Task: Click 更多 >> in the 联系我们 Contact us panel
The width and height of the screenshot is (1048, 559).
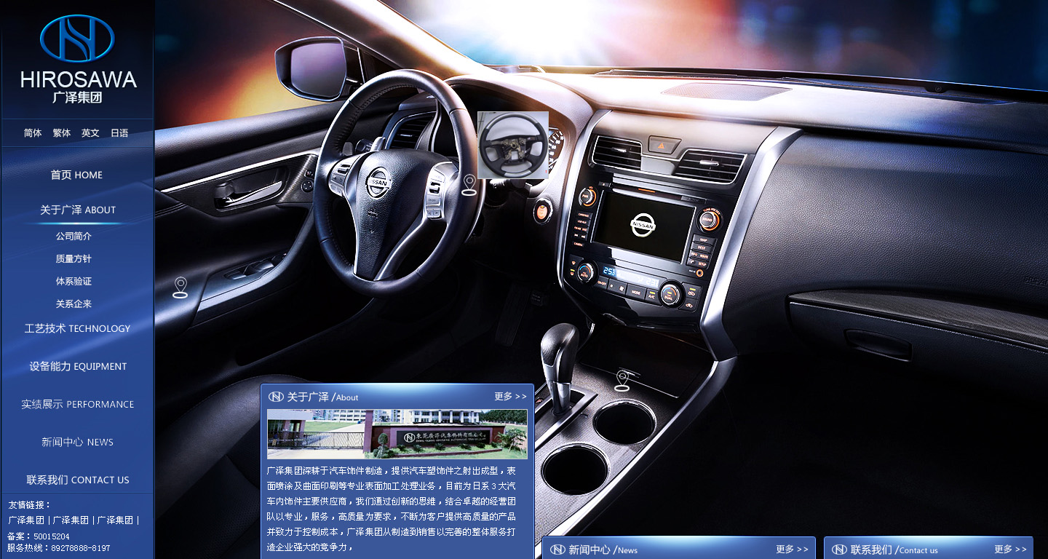Action: (1010, 550)
